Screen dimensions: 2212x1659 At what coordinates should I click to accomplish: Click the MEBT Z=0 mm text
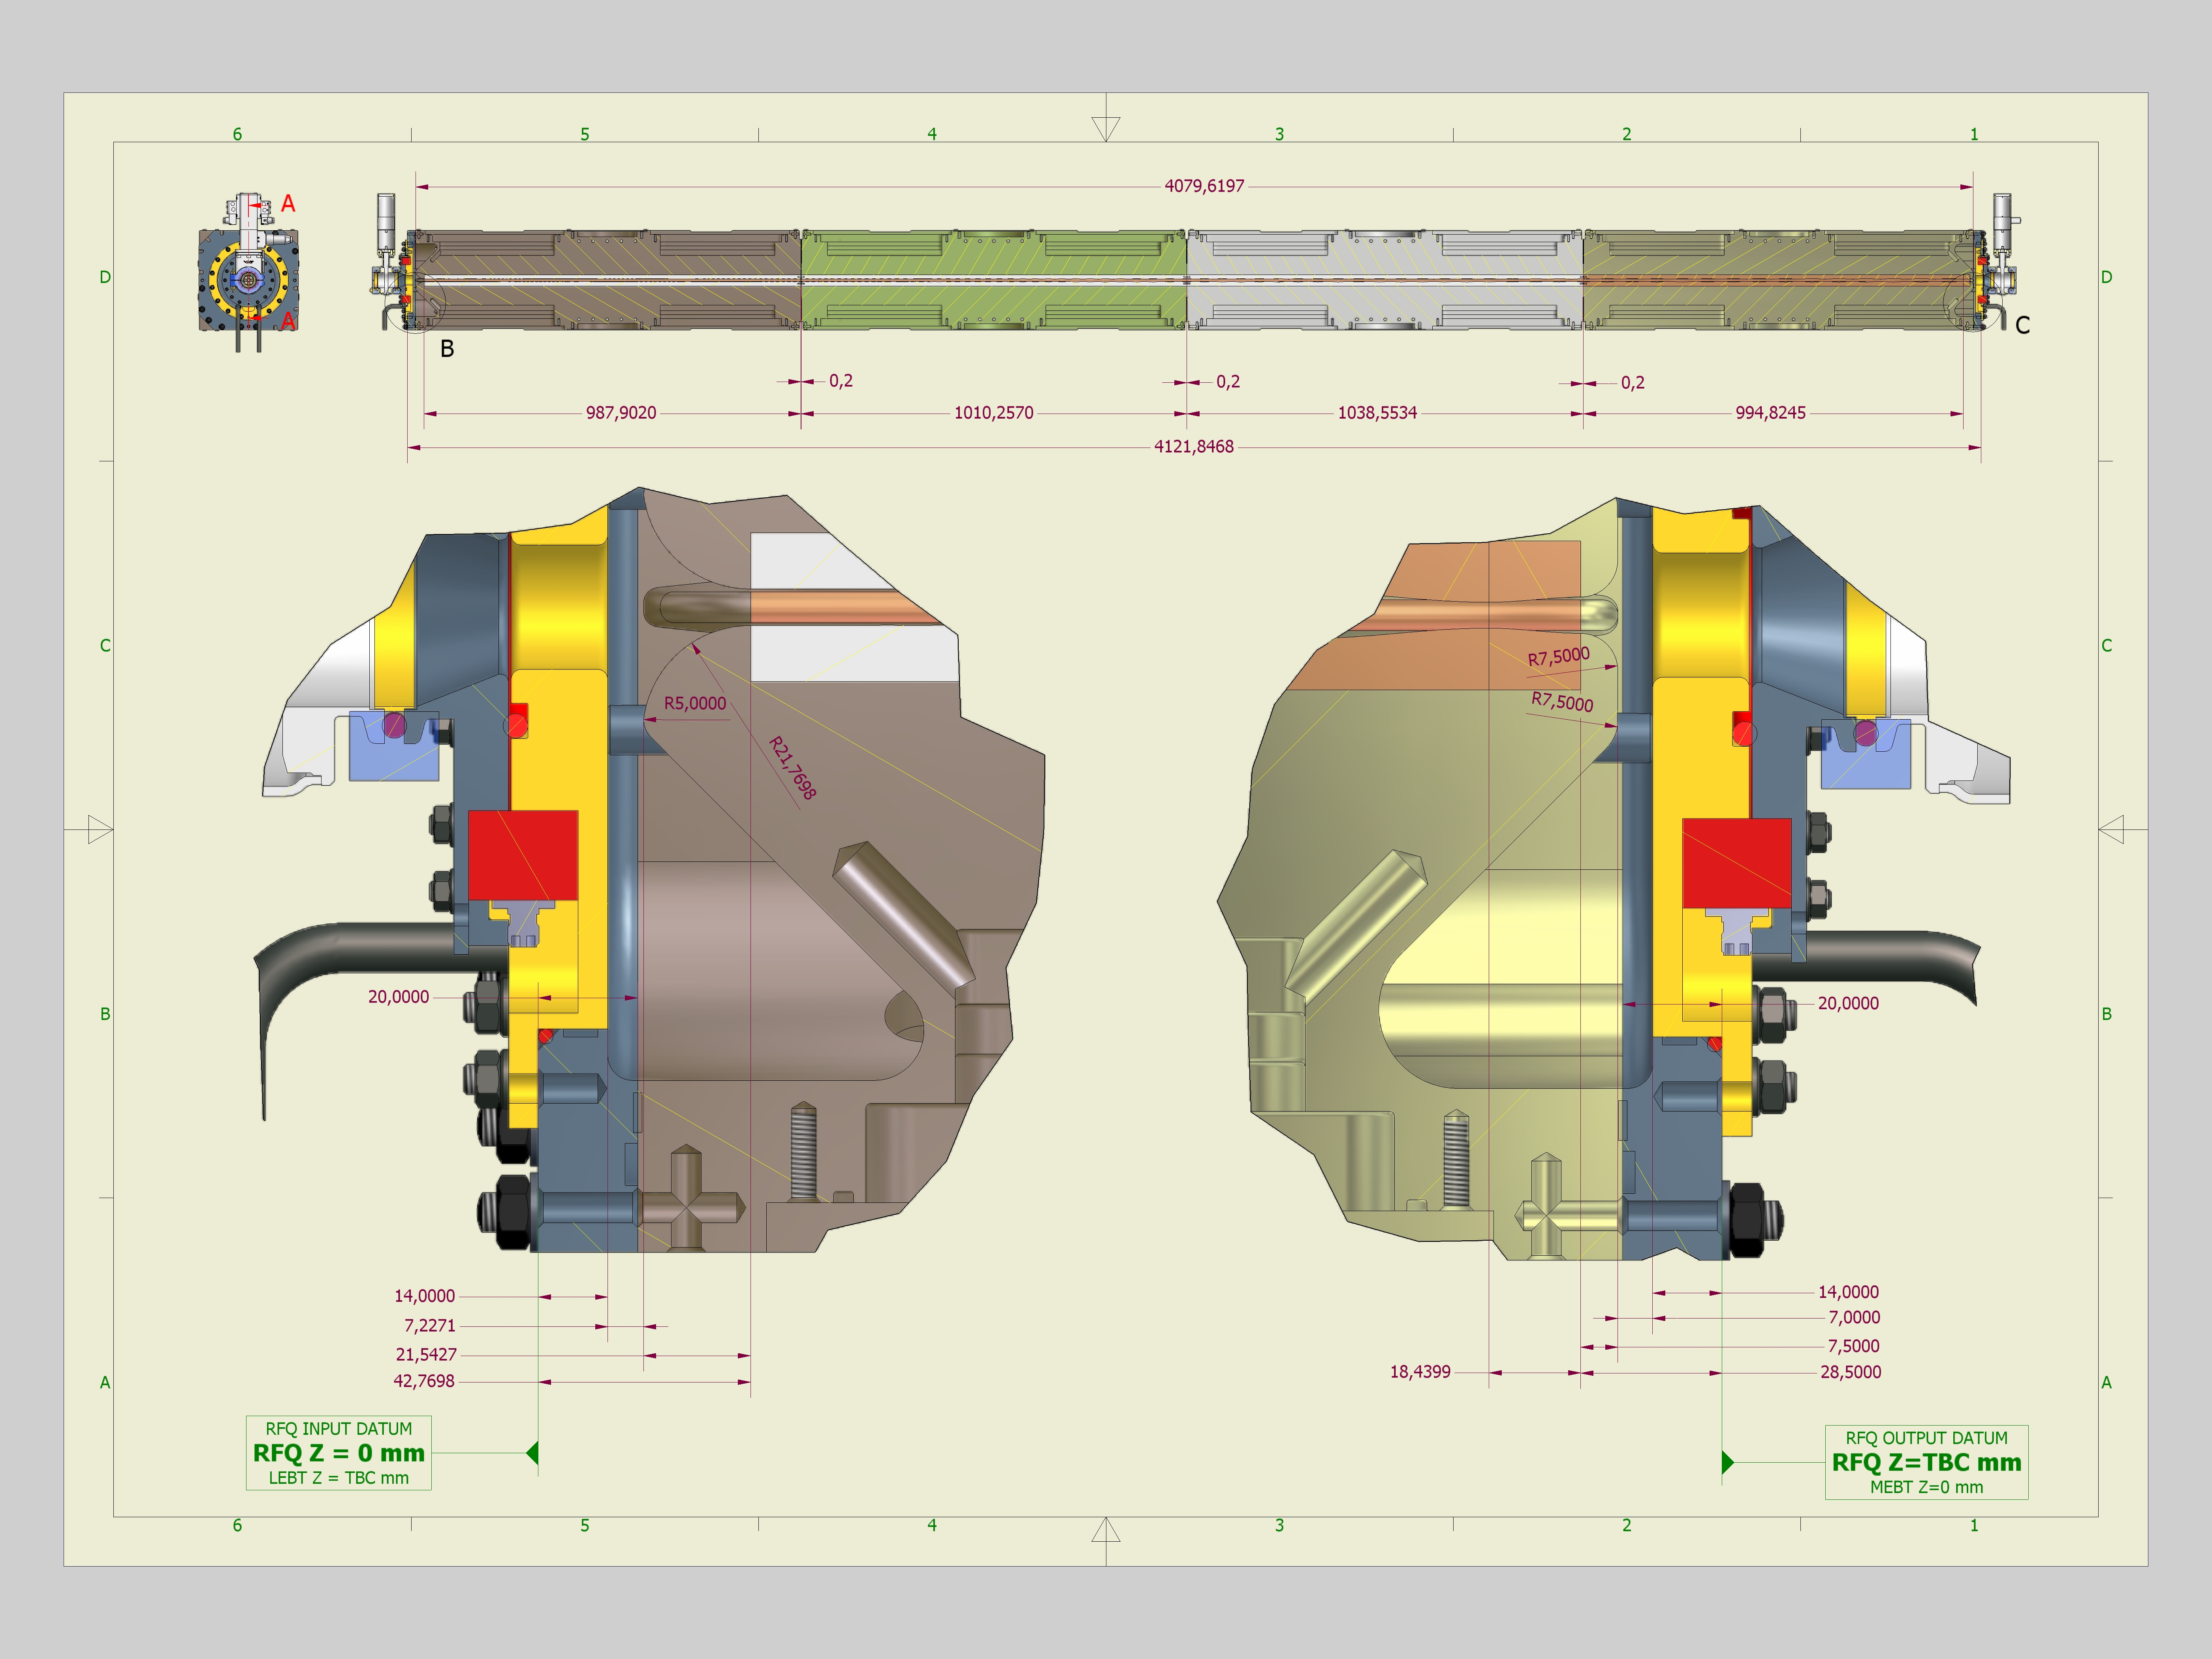click(x=1926, y=1487)
